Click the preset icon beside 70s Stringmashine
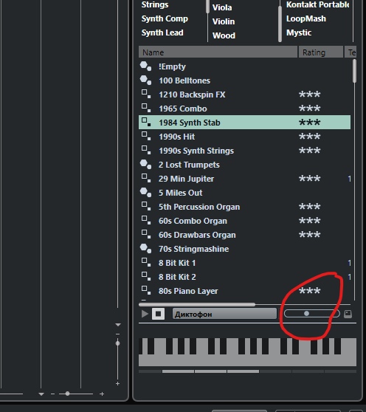Viewport: 366px width, 412px height. click(x=145, y=249)
